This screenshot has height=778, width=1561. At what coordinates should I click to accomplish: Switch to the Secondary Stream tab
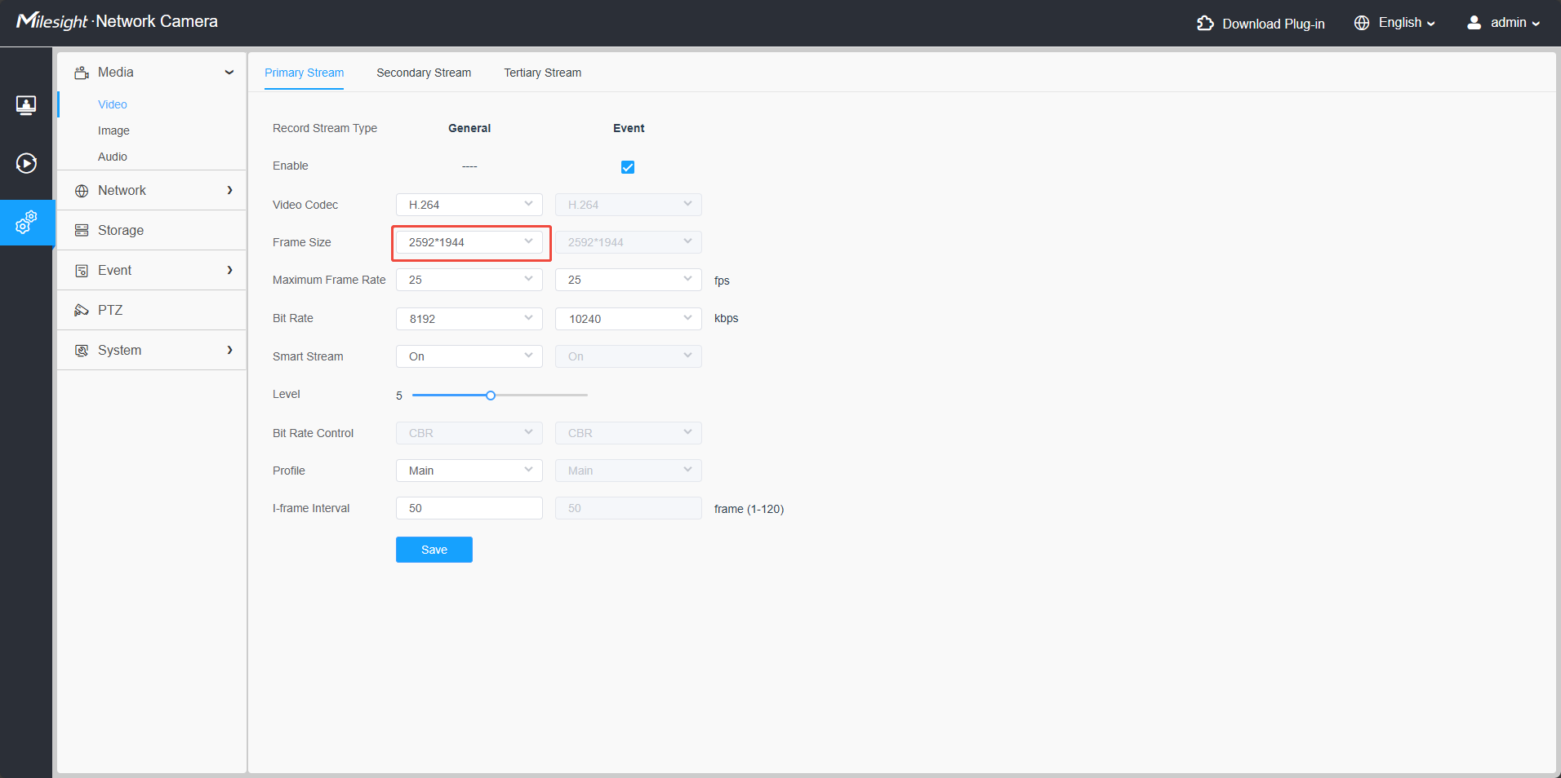click(x=424, y=73)
